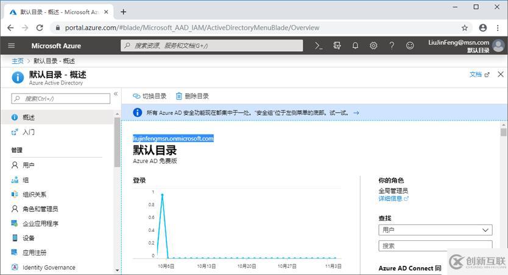Image resolution: width=508 pixels, height=275 pixels.
Task: Collapse the left menu with double chevron
Action: (116, 94)
